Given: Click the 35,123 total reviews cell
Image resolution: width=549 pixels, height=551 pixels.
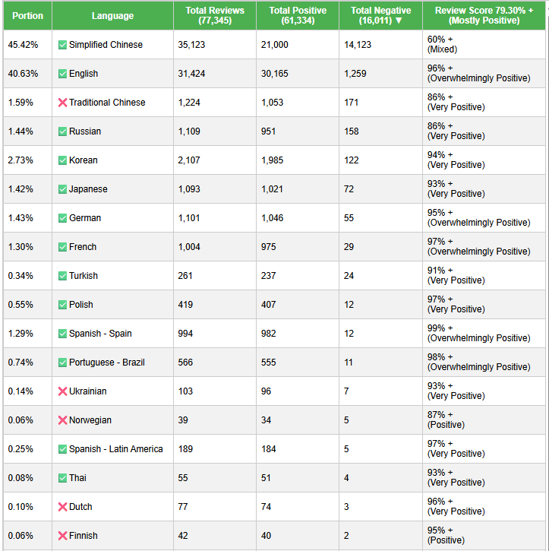Looking at the screenshot, I should [191, 45].
